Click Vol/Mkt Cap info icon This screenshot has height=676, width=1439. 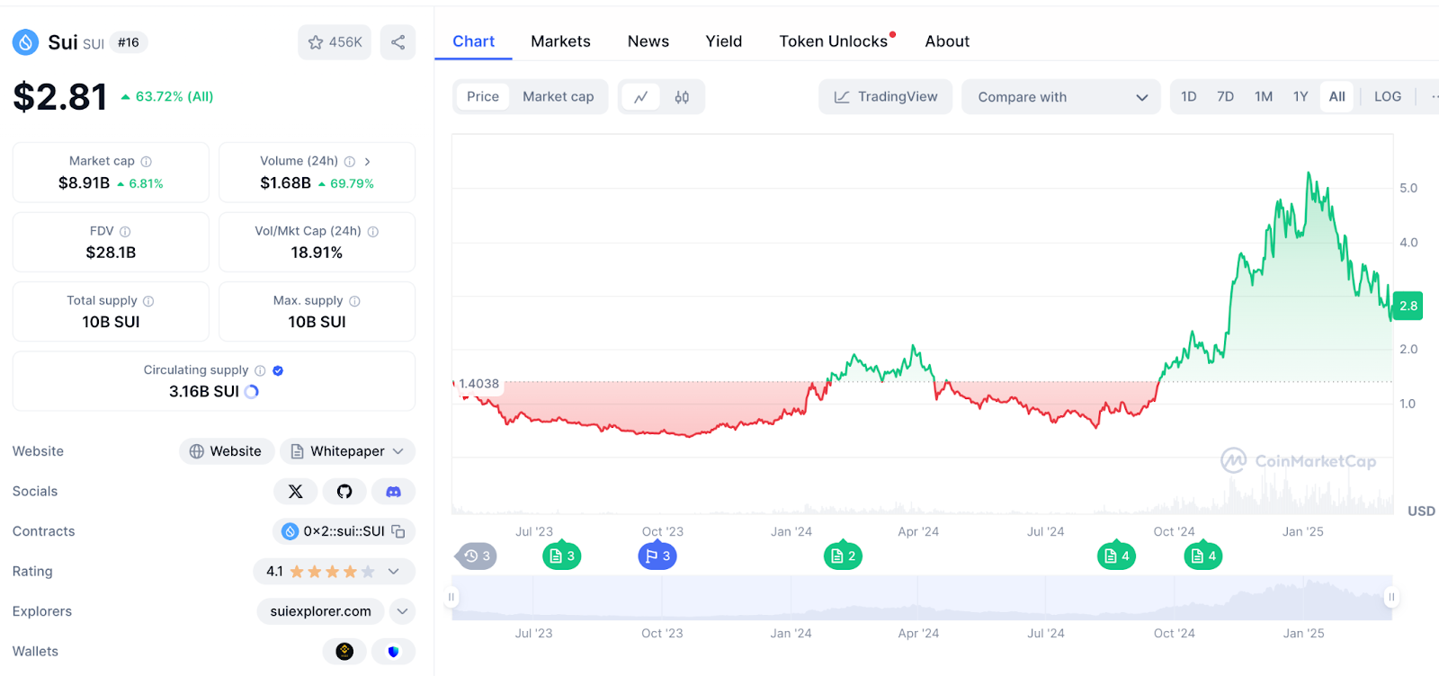click(373, 232)
